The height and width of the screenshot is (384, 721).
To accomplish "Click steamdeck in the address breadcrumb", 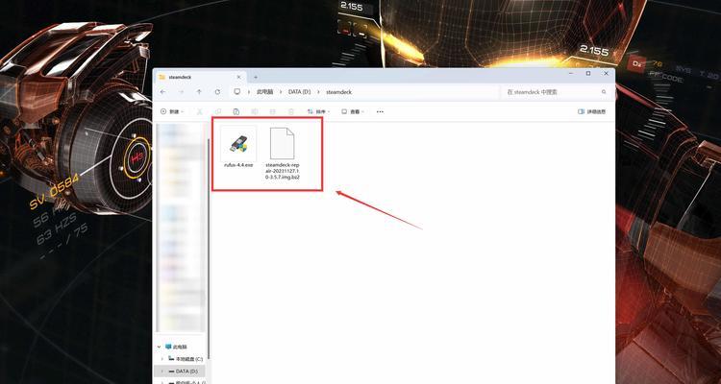I will (x=339, y=92).
